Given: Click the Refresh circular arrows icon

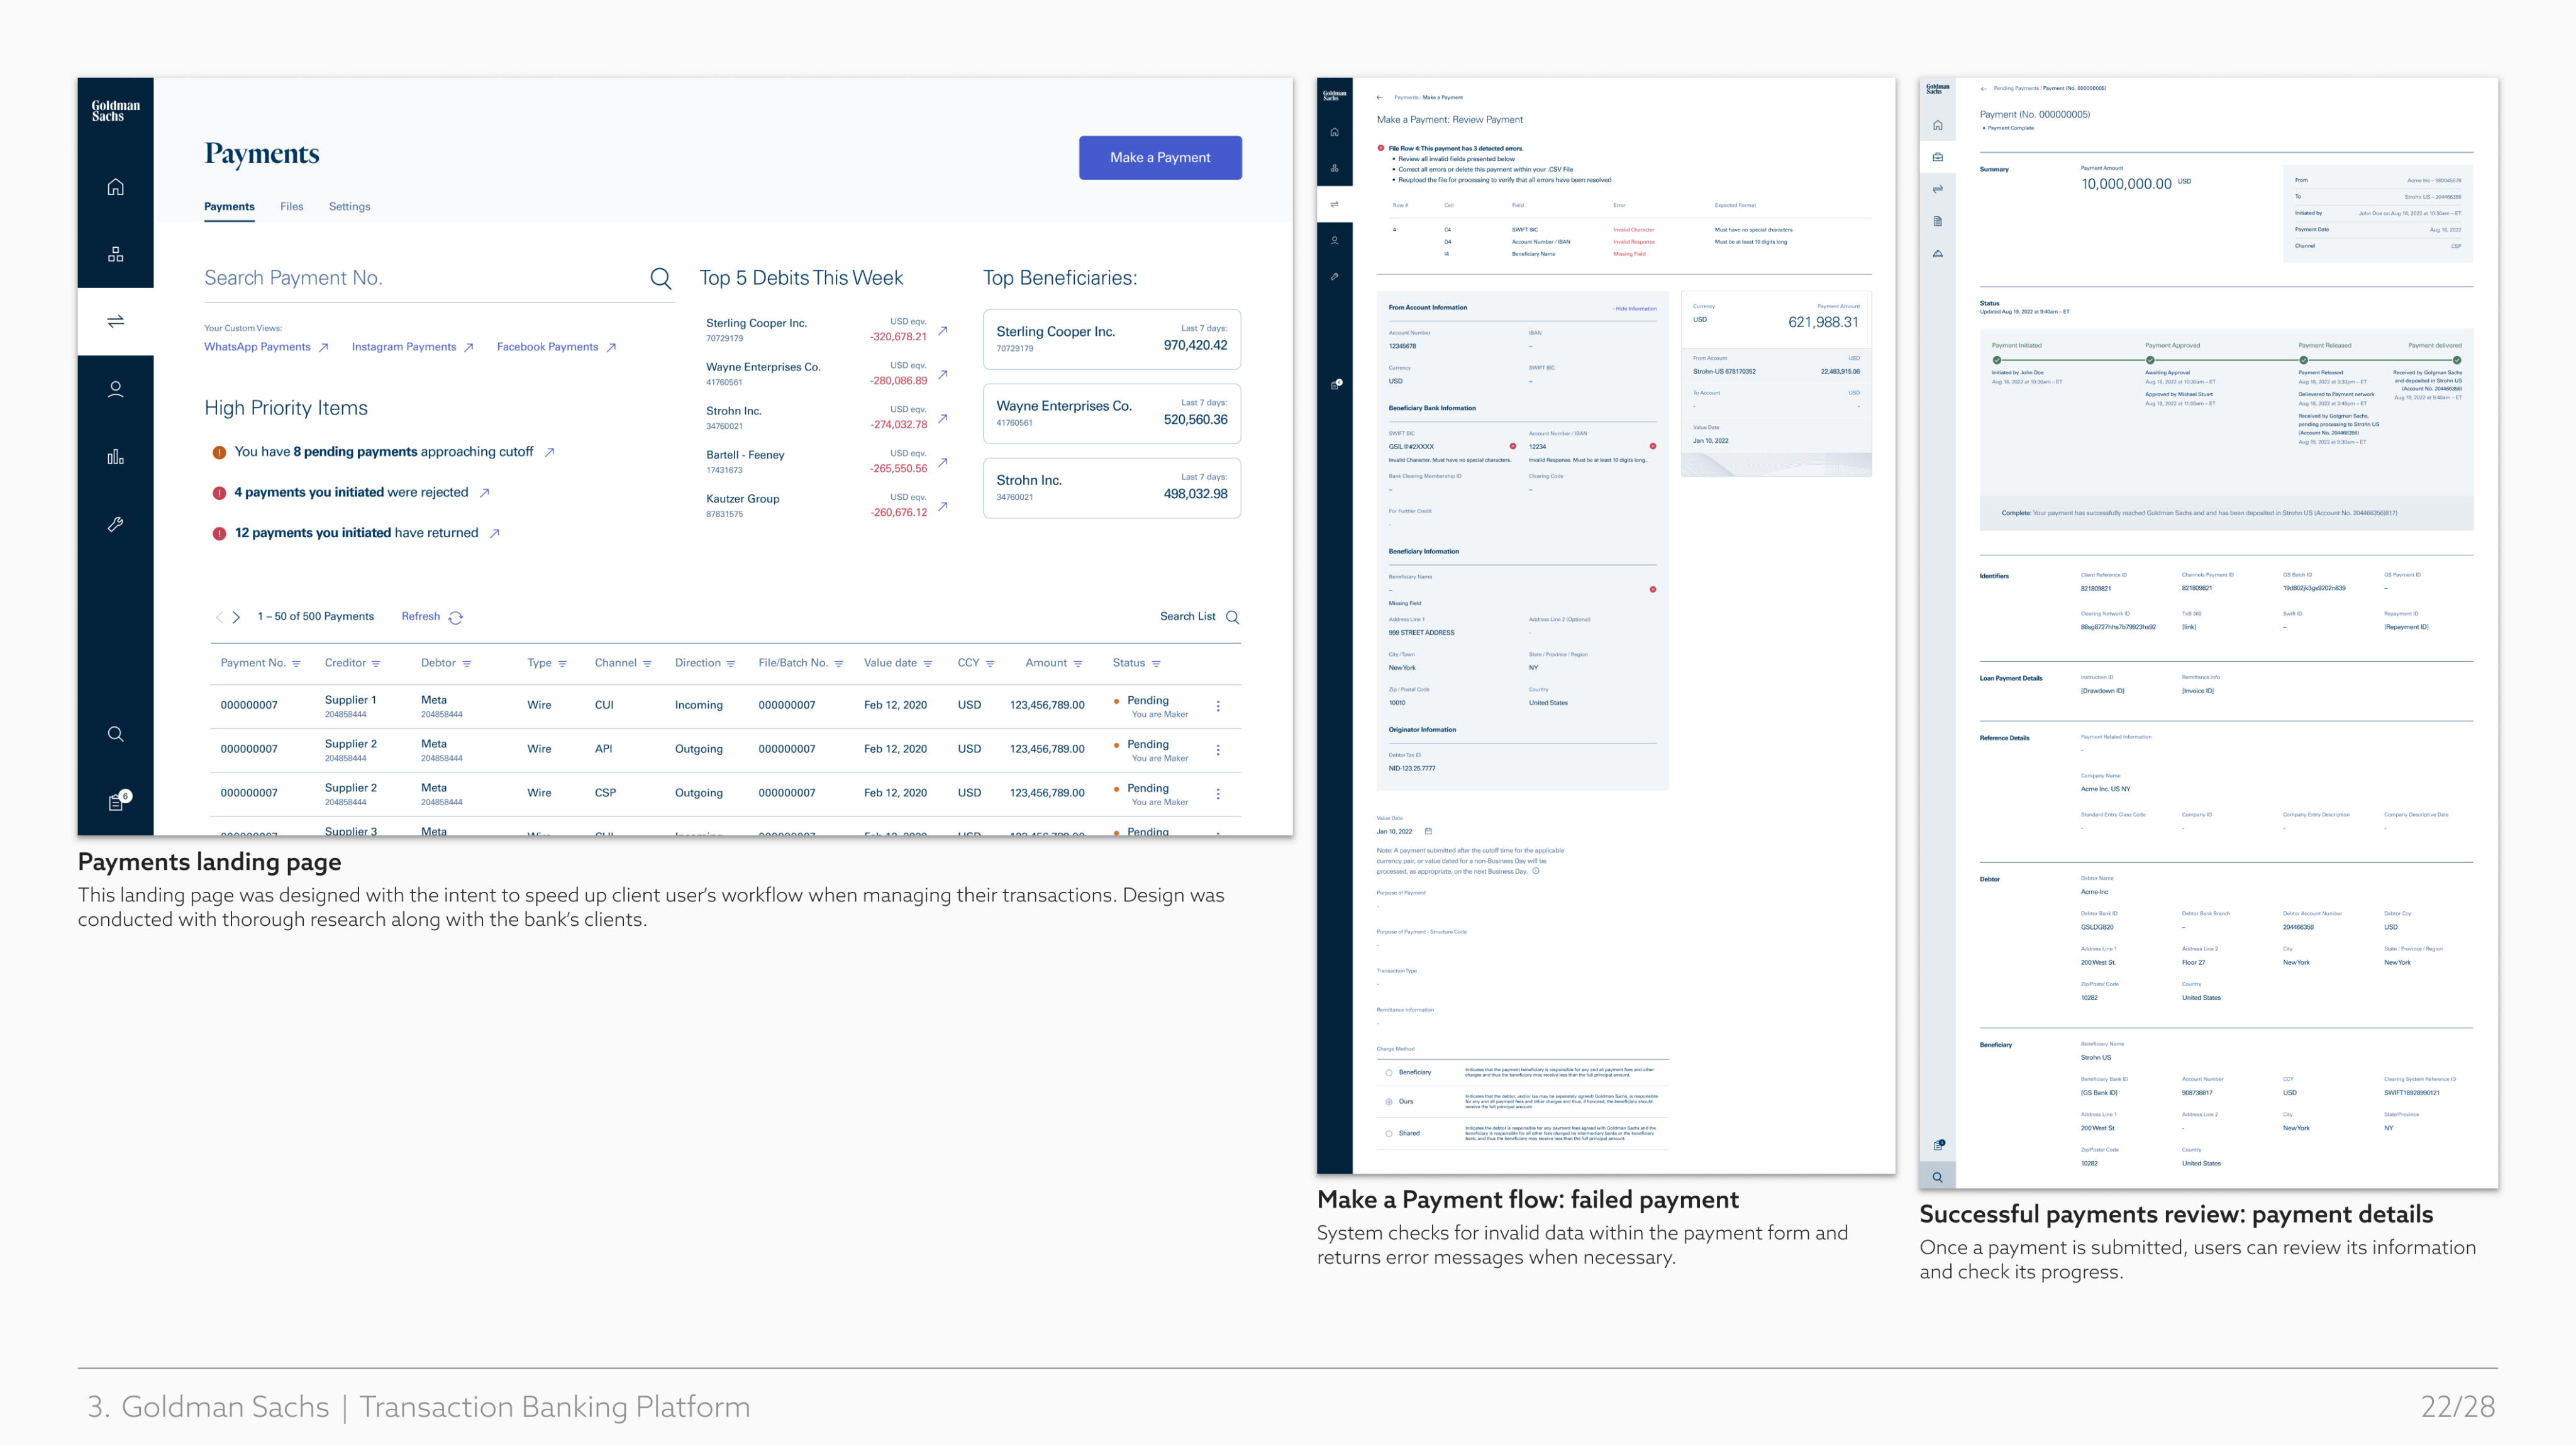Looking at the screenshot, I should [456, 617].
